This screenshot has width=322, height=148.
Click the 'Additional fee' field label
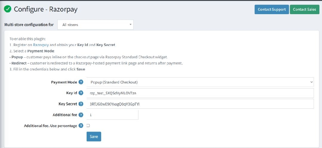(x=65, y=115)
